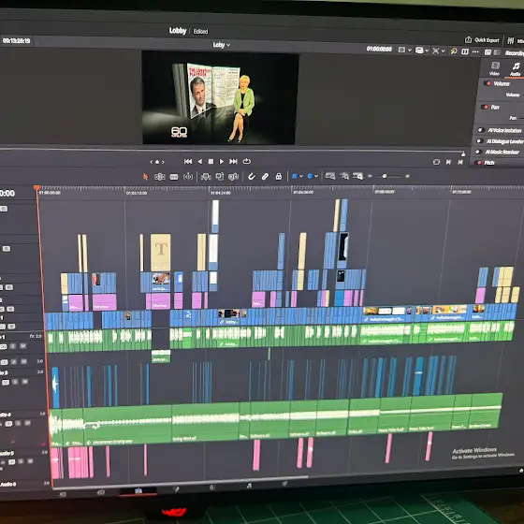The width and height of the screenshot is (524, 524).
Task: Click the Insert Clip toolbar icon
Action: click(x=206, y=177)
